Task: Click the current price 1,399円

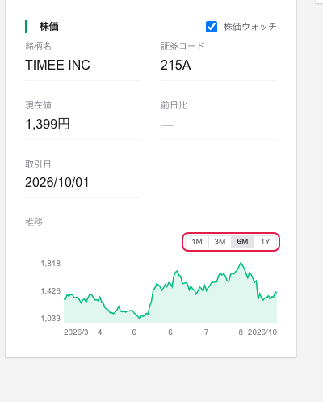Action: (48, 124)
